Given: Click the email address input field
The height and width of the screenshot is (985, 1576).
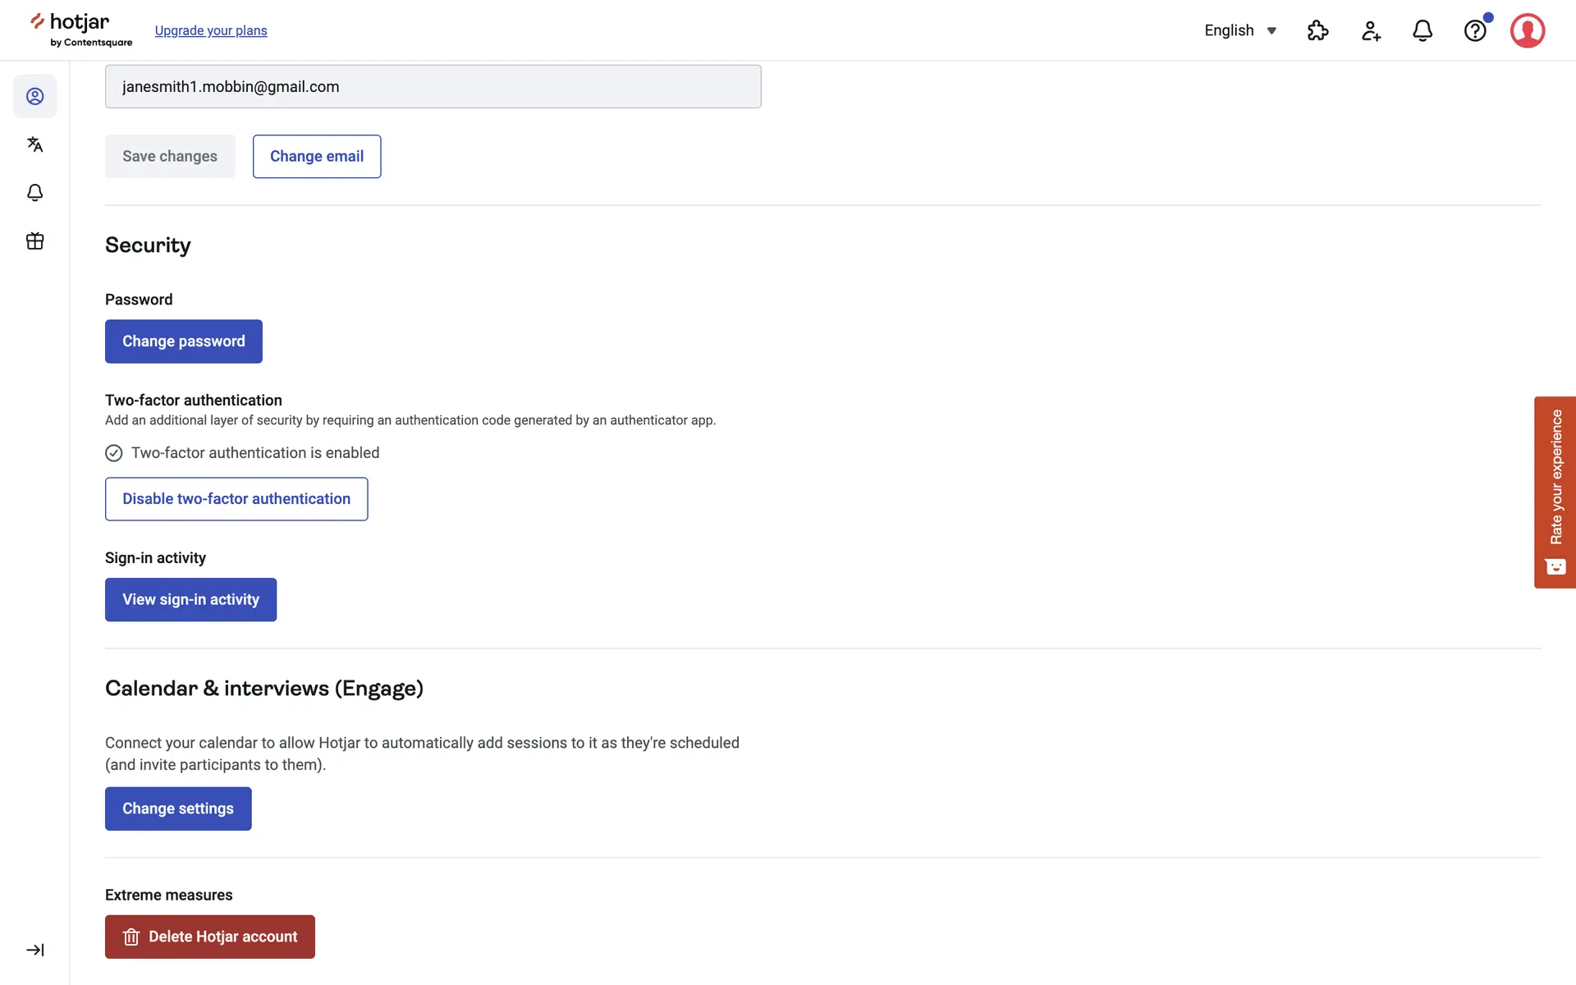Looking at the screenshot, I should tap(433, 86).
